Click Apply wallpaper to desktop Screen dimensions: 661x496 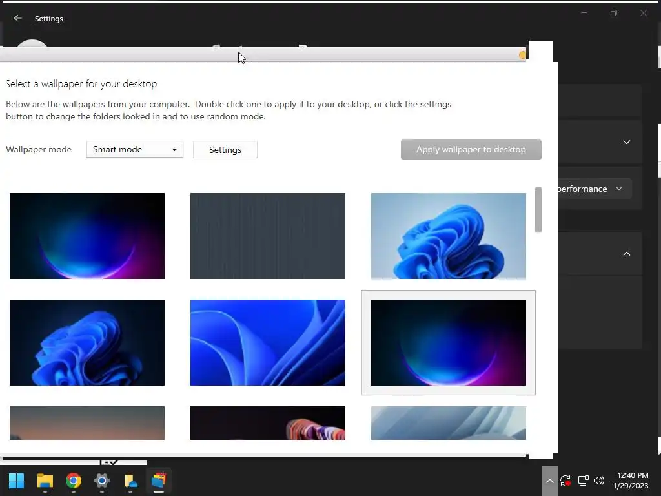[471, 149]
